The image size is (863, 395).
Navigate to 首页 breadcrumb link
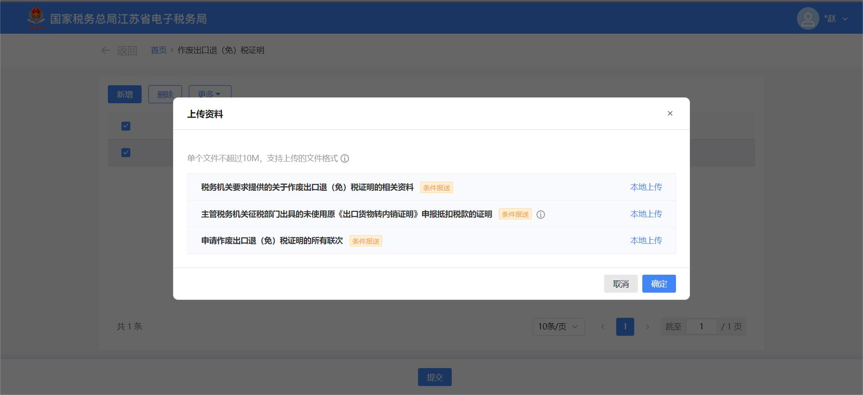tap(158, 50)
